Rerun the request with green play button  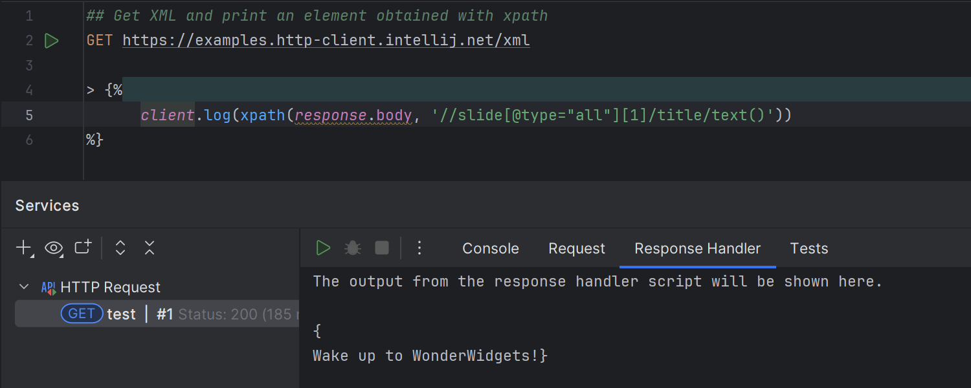coord(323,248)
